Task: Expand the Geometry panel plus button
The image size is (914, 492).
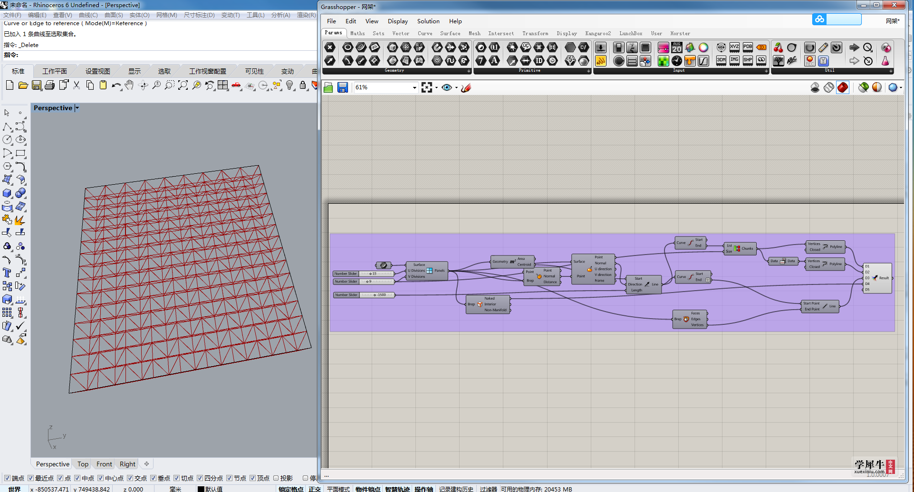Action: [469, 71]
